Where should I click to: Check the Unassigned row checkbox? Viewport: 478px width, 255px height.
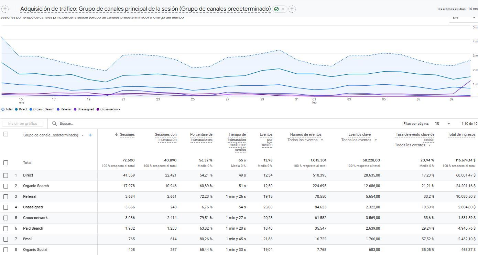point(6,207)
